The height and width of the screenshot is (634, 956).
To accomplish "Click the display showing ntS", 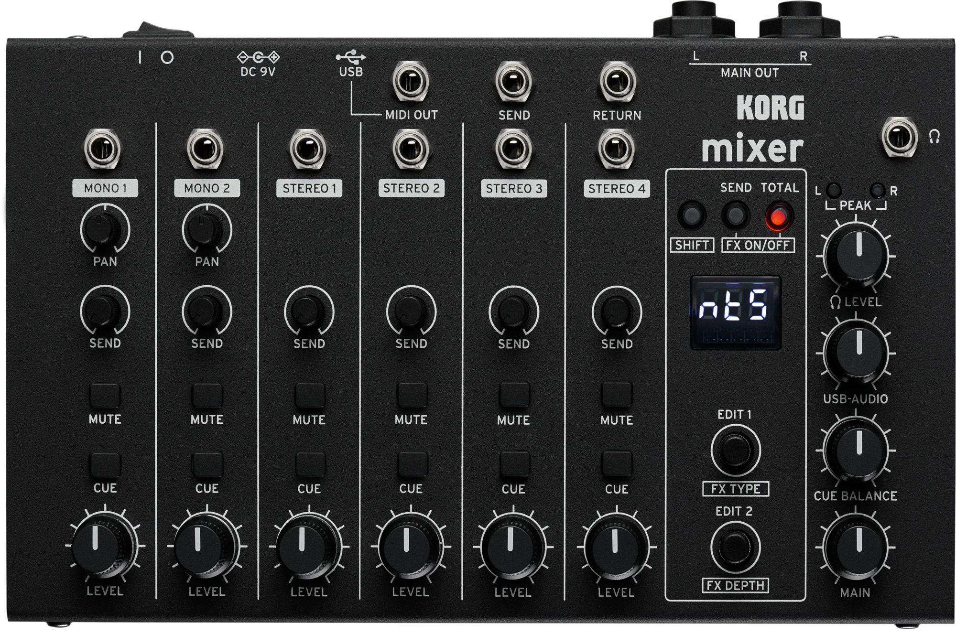I will [735, 312].
